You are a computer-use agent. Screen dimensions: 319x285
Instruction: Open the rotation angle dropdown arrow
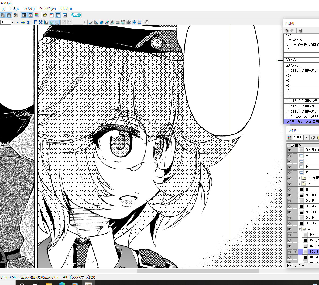13,22
